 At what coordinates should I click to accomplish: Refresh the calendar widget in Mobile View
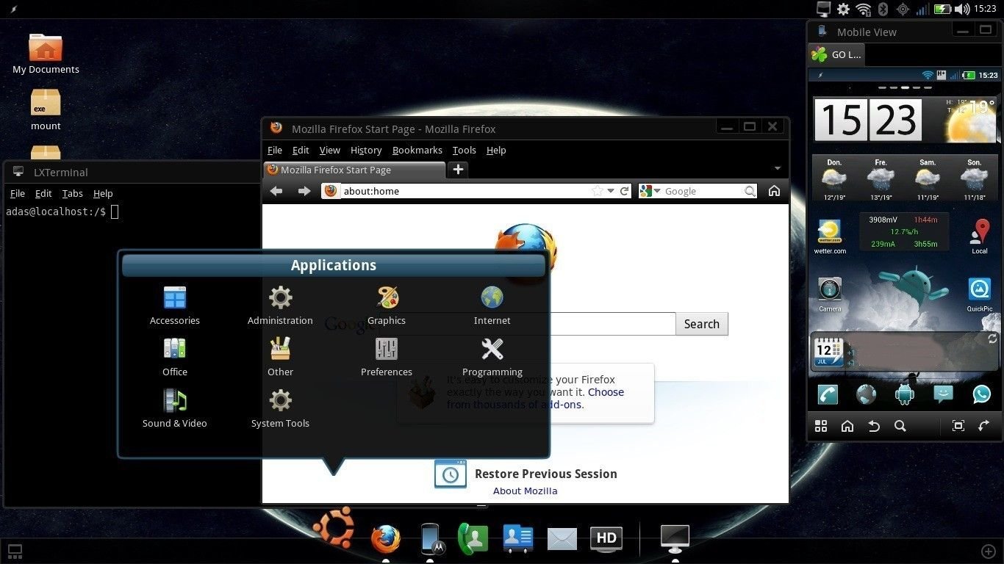(992, 339)
